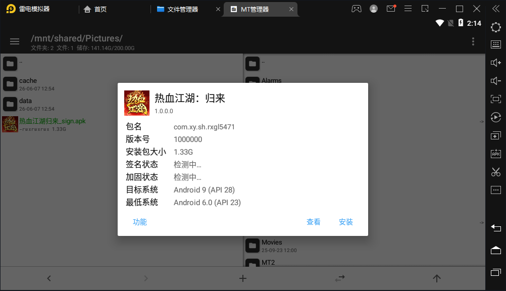The image size is (506, 291).
Task: Click the Android back button in sidebar
Action: [x=496, y=228]
